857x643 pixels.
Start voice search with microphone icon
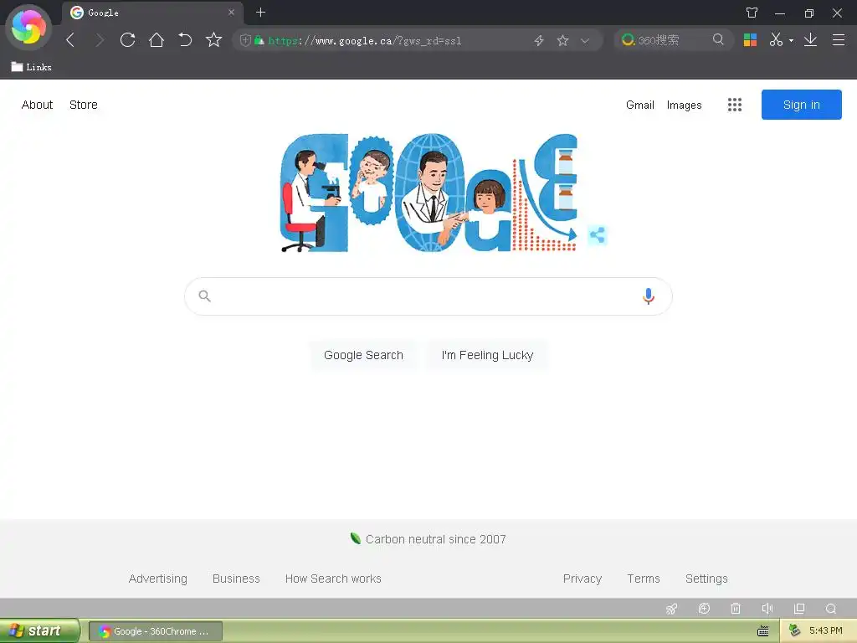click(649, 296)
